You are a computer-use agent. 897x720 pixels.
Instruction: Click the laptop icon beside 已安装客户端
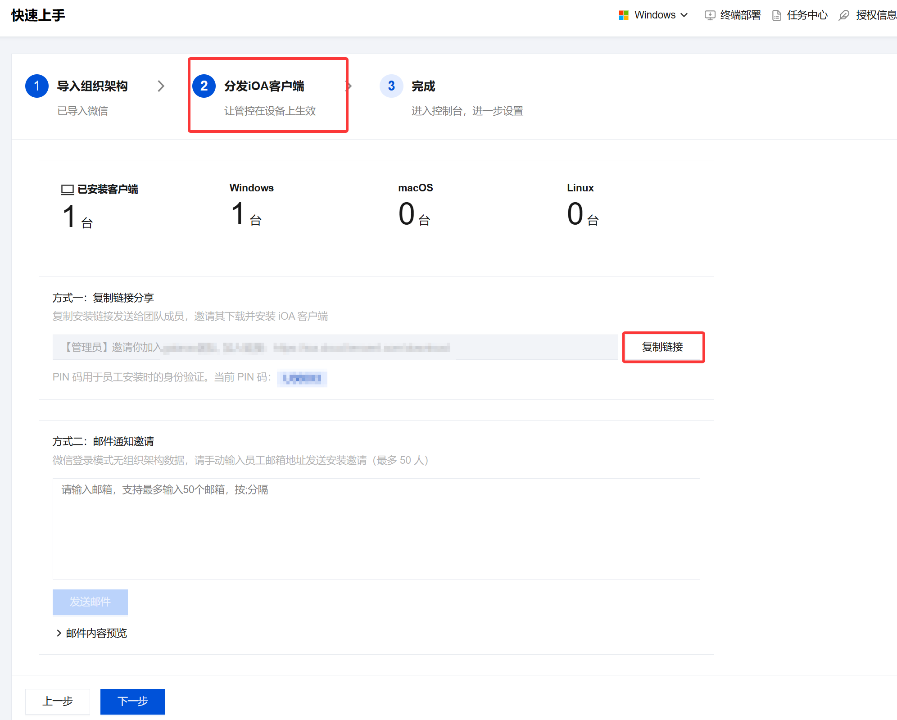click(68, 190)
